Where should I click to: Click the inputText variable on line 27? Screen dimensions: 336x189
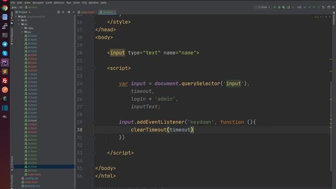tap(144, 107)
